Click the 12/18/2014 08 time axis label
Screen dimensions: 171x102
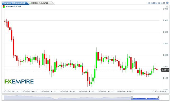point(125,91)
